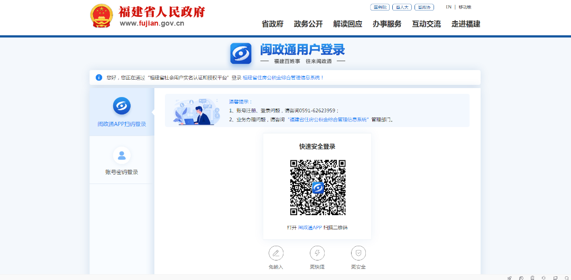This screenshot has height=280, width=571.
Task: Click the 省人大 button
Action: pyautogui.click(x=402, y=7)
